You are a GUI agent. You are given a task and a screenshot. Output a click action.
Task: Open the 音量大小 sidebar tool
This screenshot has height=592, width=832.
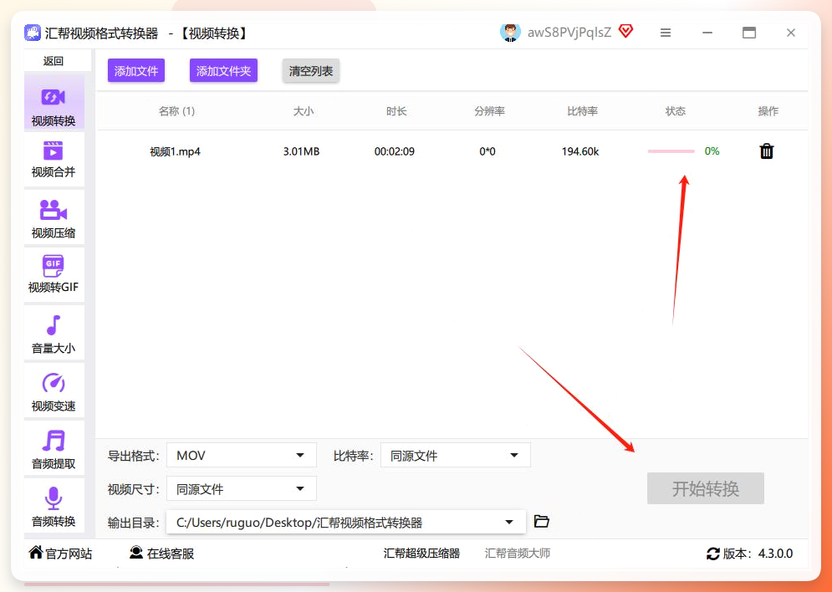54,333
